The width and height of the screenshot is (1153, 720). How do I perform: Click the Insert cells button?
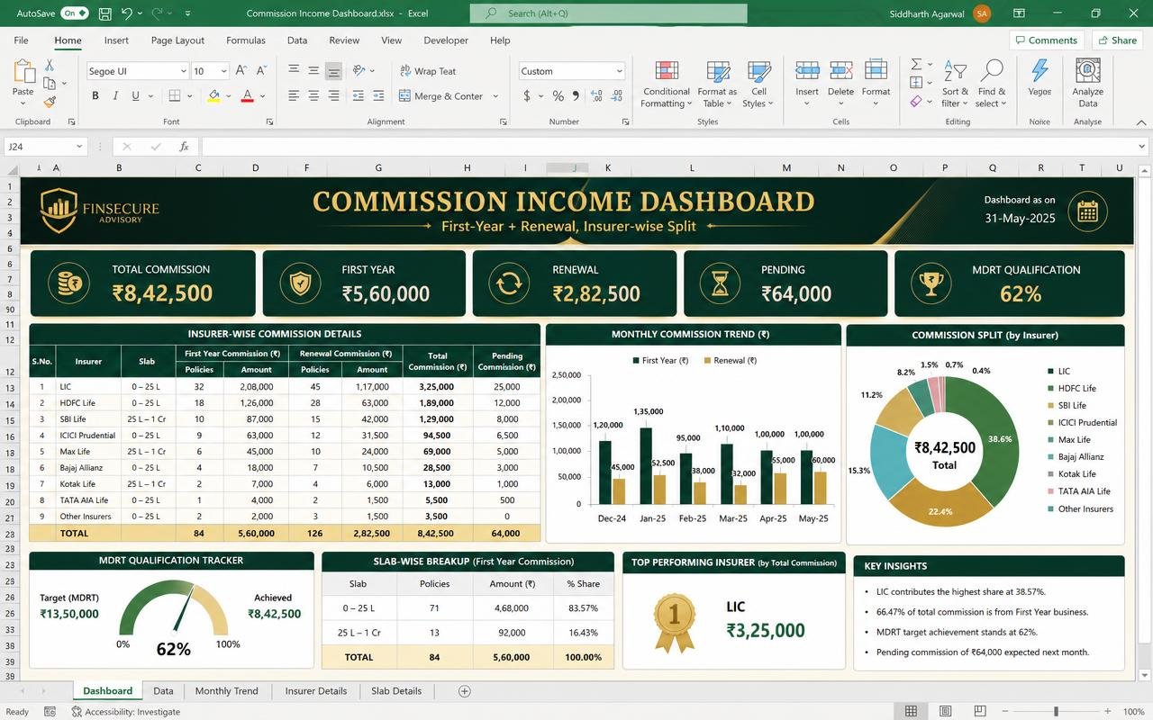(x=807, y=83)
